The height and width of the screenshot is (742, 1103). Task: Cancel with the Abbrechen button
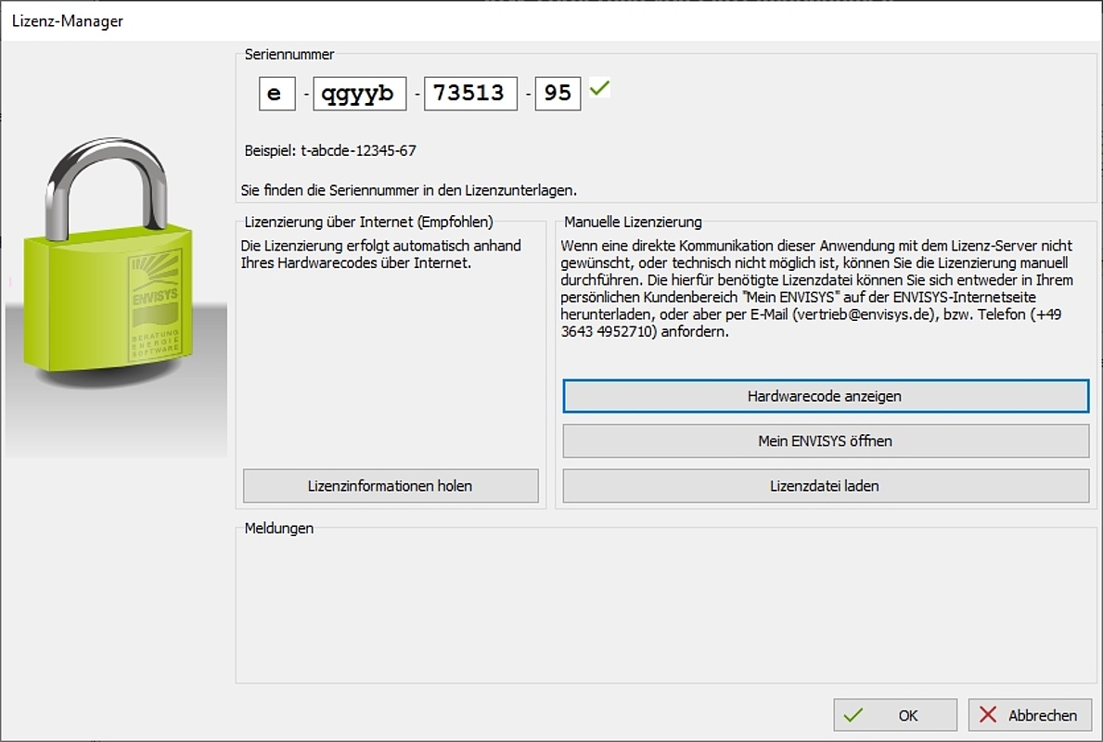tap(1030, 715)
